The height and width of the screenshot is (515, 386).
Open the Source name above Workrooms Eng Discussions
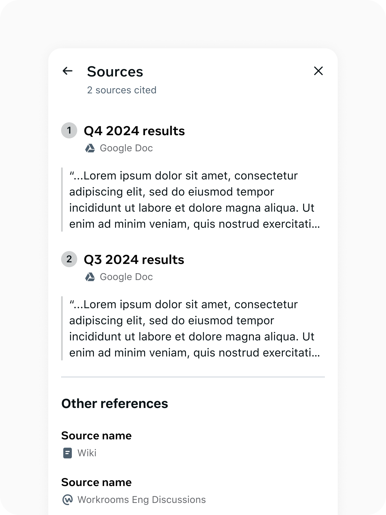pyautogui.click(x=96, y=483)
